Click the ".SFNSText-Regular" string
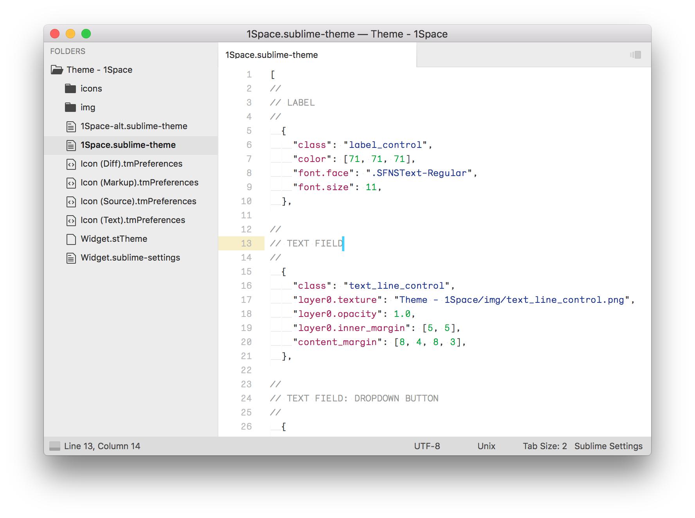695x518 pixels. coord(419,173)
